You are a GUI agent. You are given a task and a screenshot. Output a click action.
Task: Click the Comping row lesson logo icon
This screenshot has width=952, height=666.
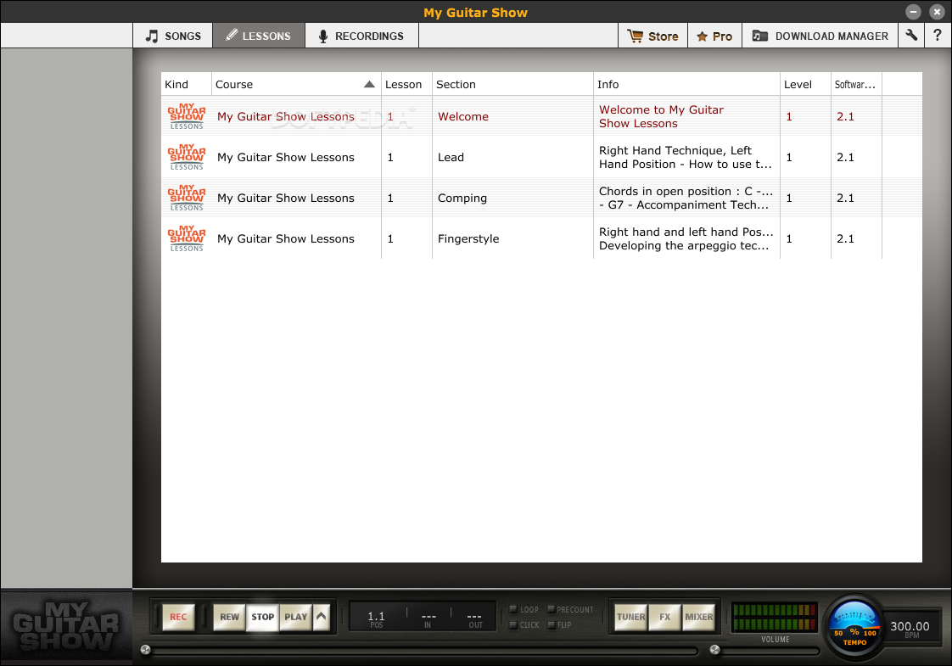(x=187, y=198)
